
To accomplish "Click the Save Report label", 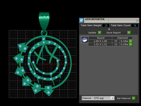I will coord(116,33).
